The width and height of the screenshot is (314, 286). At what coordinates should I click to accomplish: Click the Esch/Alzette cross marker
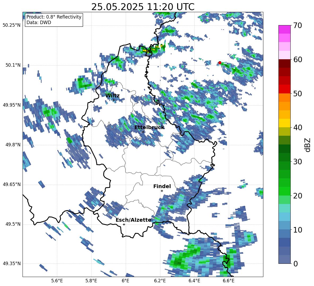124,224
